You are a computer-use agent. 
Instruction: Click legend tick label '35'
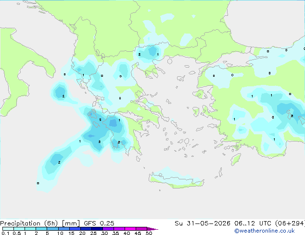coord(115,233)
